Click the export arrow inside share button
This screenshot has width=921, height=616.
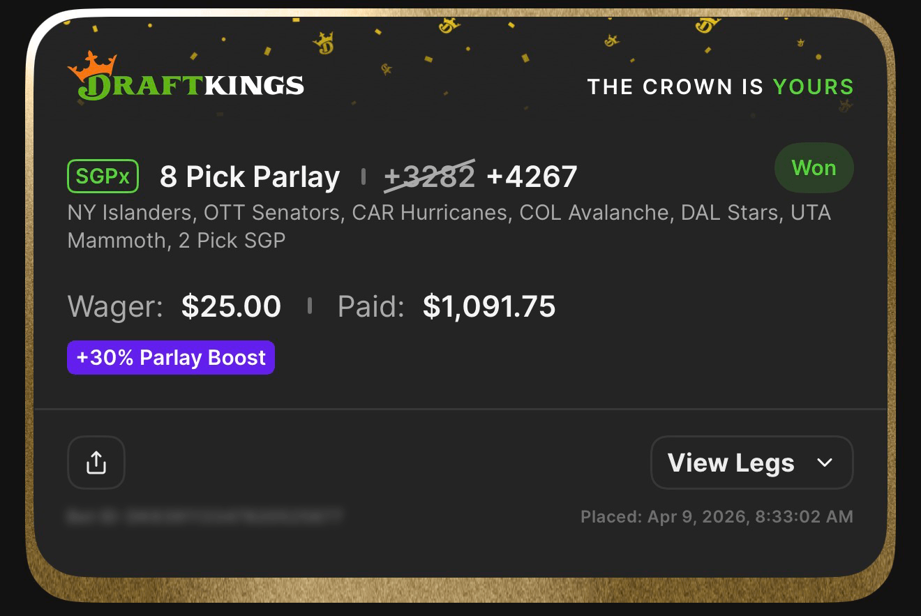[96, 462]
